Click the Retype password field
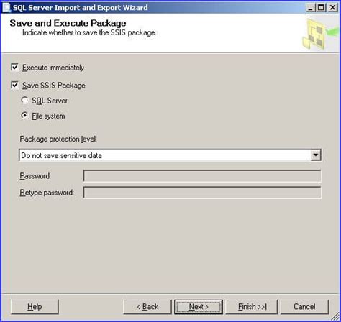Image resolution: width=341 pixels, height=322 pixels. pyautogui.click(x=202, y=193)
